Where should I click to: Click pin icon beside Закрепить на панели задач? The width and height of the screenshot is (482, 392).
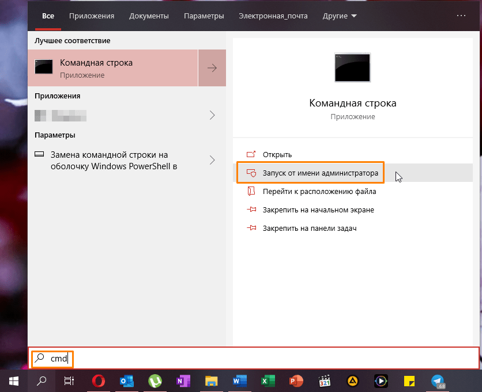[x=251, y=228]
